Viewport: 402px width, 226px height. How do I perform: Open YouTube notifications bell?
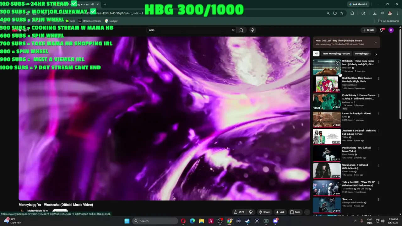[x=382, y=30]
